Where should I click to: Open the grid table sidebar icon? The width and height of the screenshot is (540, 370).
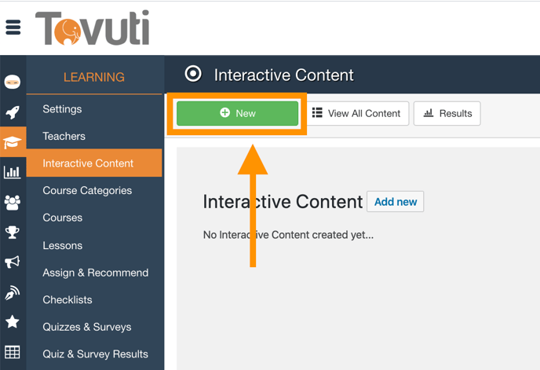13,352
